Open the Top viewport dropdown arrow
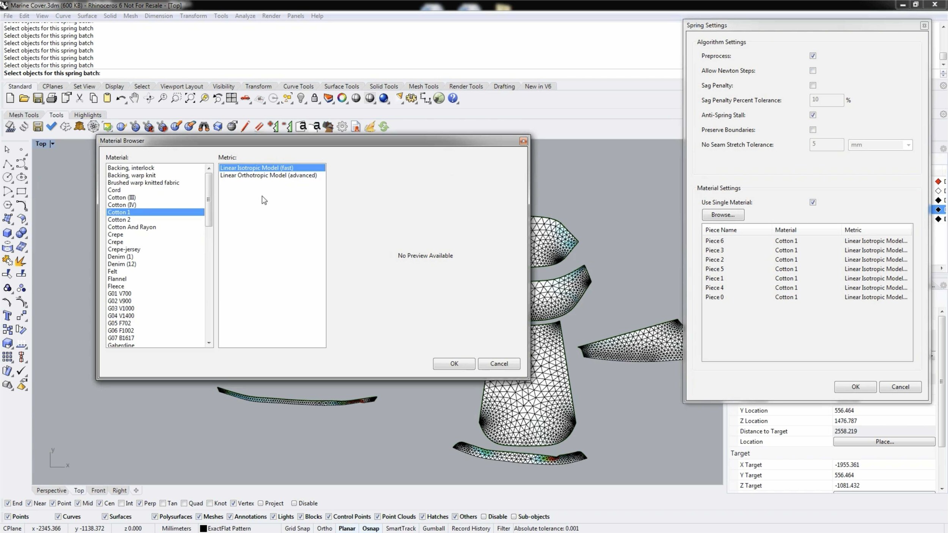The width and height of the screenshot is (948, 533). [x=52, y=144]
